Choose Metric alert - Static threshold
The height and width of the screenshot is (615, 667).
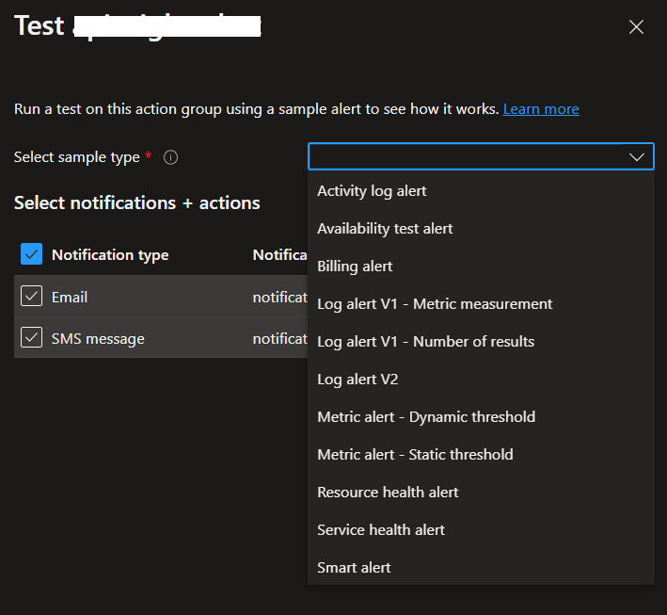(415, 455)
